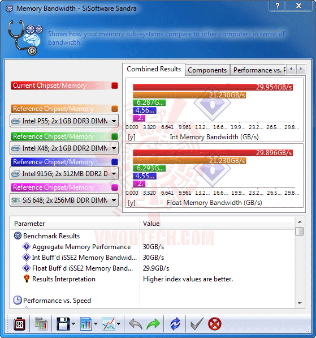Click the 29.896GB/s red bar in Float chart

coord(213,153)
